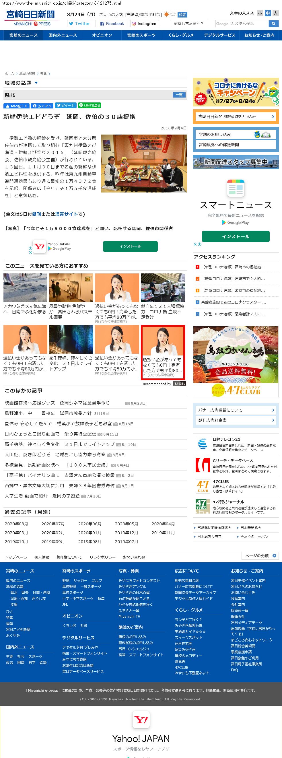Viewport: 282px width, 758px height.
Task: Open オピニオン menu tab
Action: click(102, 35)
